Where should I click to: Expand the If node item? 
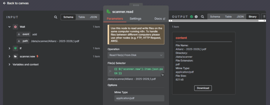pos(10,48)
